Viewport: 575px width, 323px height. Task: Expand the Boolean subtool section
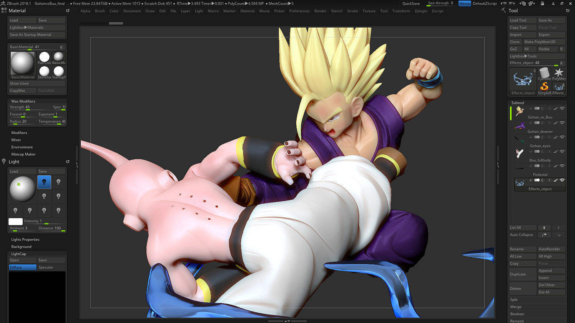pyautogui.click(x=517, y=314)
